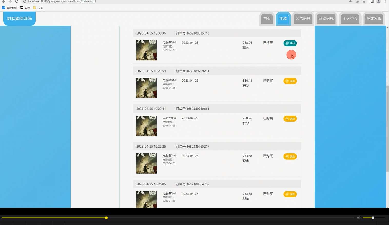Click timestamp 2023-04-25 10:29:41
Image resolution: width=389 pixels, height=225 pixels.
151,109
